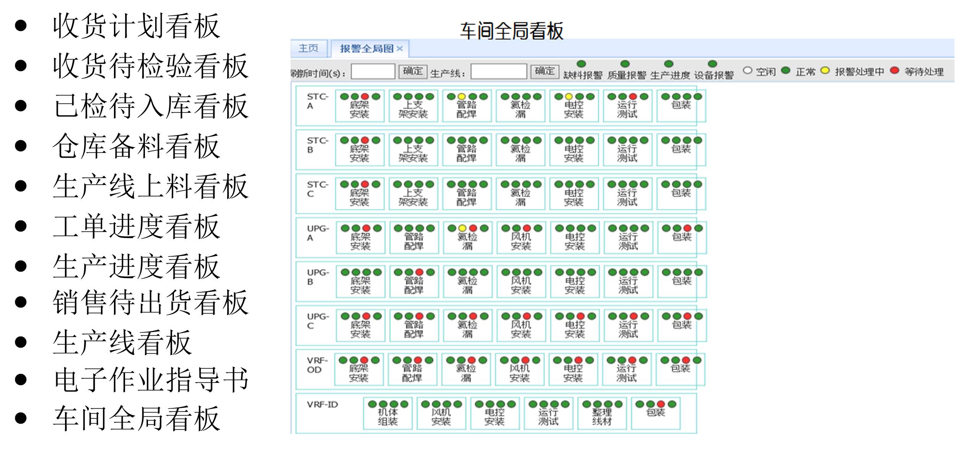Click the red dot in STC-A 底架安装
The height and width of the screenshot is (450, 964).
point(364,96)
